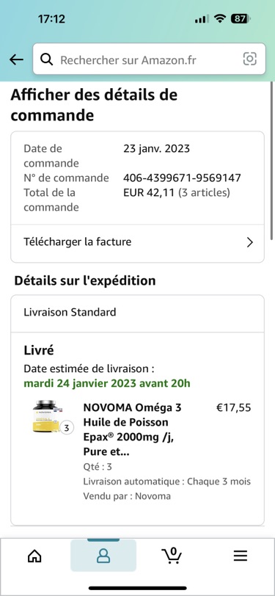Tap the search magnifier icon
The height and width of the screenshot is (596, 275).
tap(46, 59)
